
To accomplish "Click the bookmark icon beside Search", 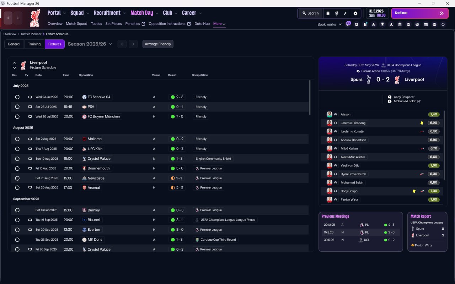I will [328, 13].
